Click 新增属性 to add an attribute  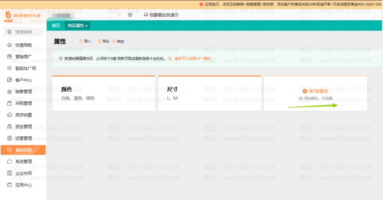[x=315, y=91]
